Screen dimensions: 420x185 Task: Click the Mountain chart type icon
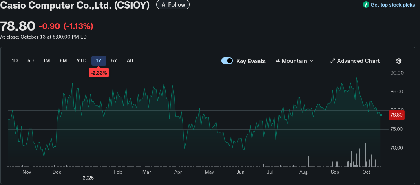(278, 61)
